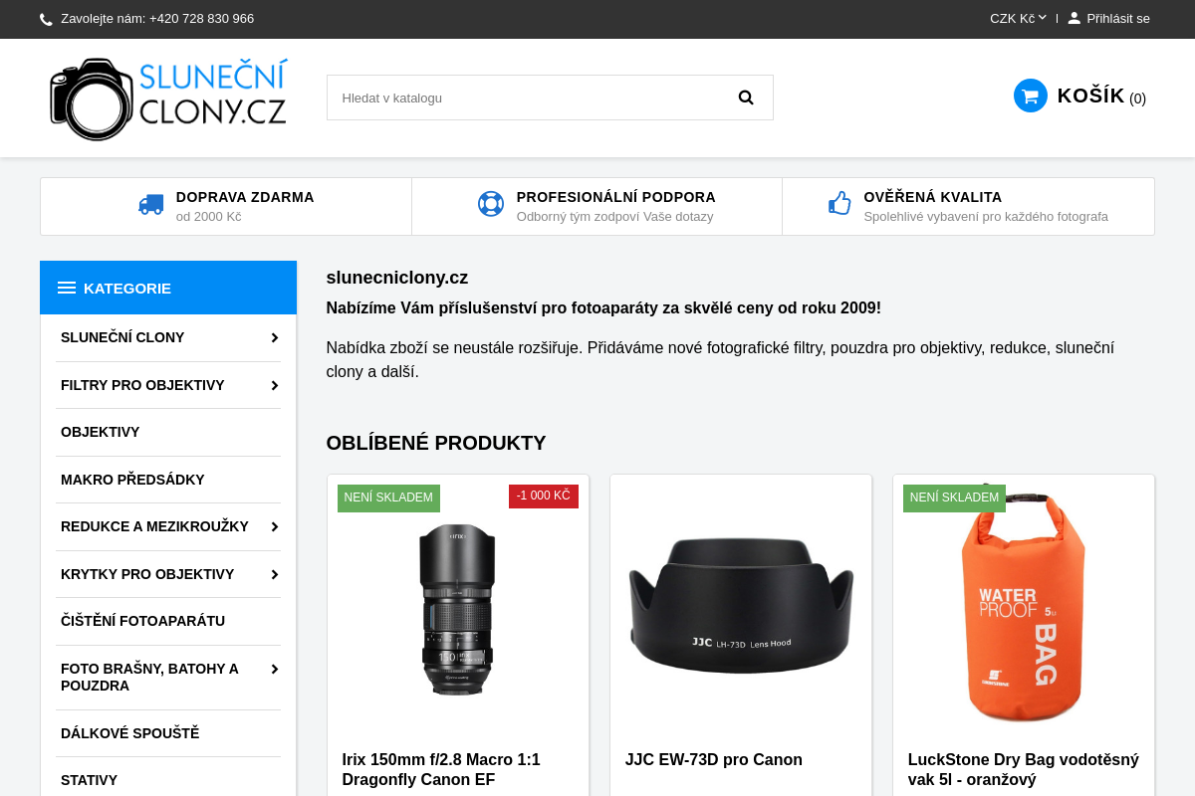Click the search magnifier icon
The image size is (1195, 796).
click(746, 98)
